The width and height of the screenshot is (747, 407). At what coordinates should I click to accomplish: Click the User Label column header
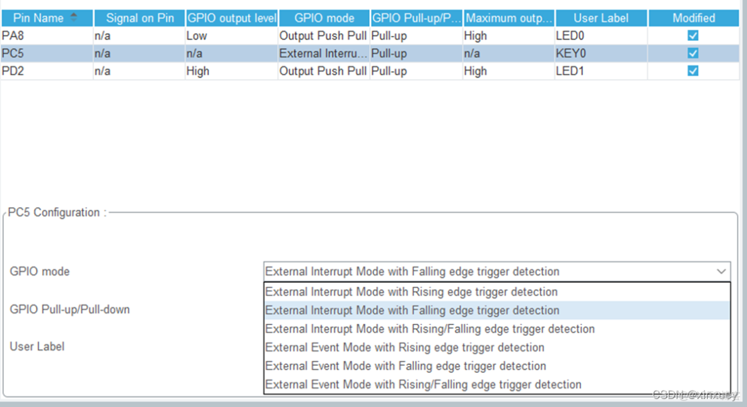point(601,18)
